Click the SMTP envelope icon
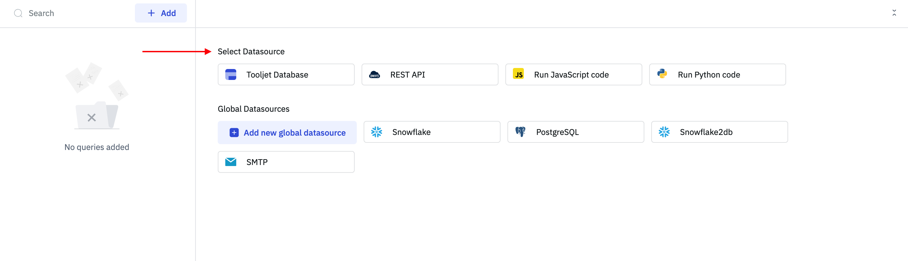The height and width of the screenshot is (261, 908). click(x=230, y=162)
